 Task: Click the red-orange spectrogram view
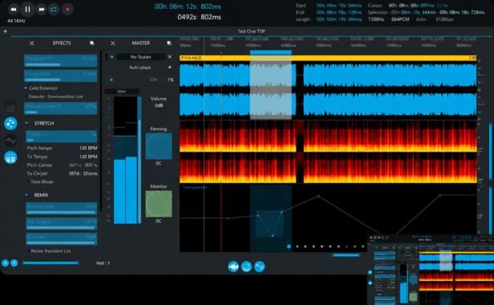coord(328,152)
